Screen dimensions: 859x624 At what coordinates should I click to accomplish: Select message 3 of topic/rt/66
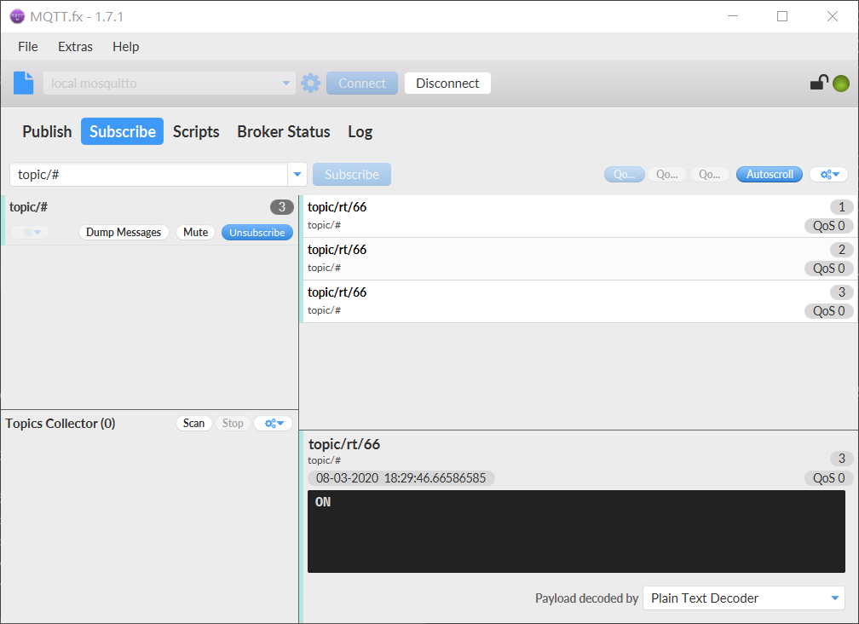579,301
